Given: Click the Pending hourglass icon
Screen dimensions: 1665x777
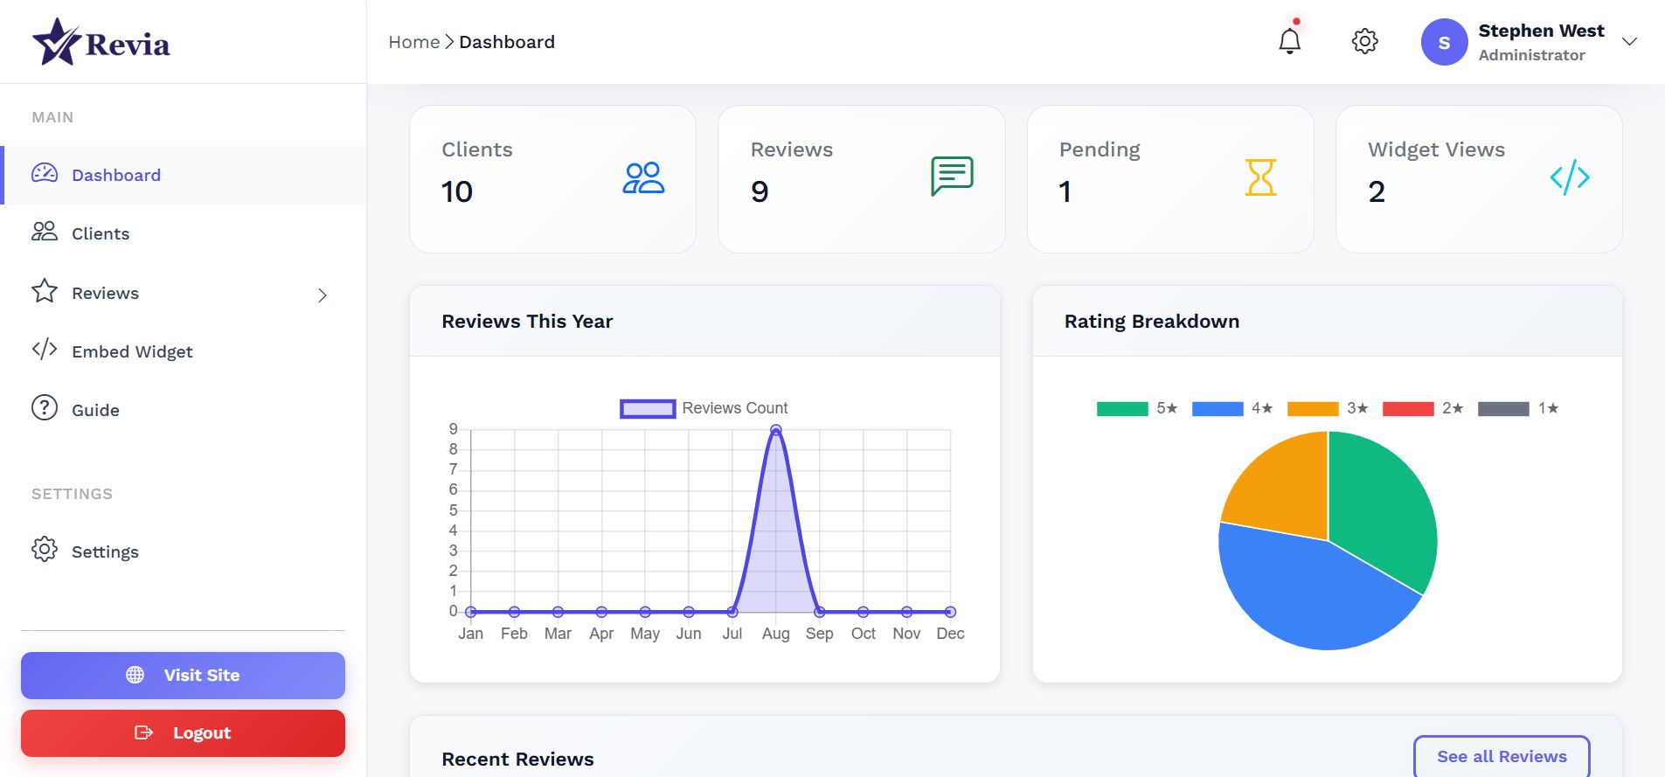Looking at the screenshot, I should point(1260,177).
